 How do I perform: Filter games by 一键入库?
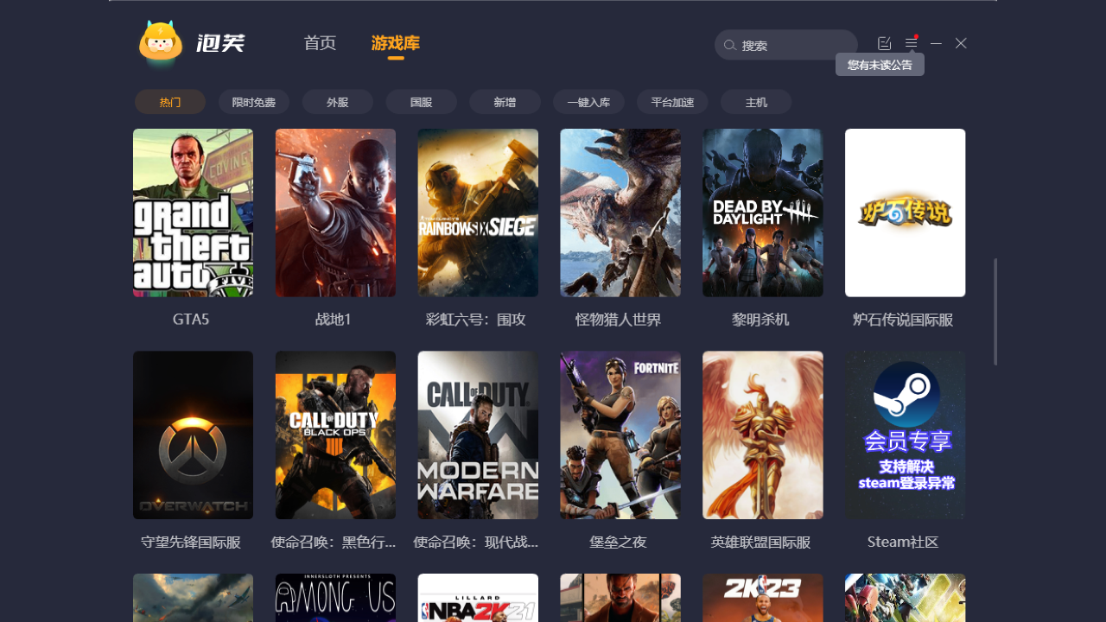pos(588,102)
